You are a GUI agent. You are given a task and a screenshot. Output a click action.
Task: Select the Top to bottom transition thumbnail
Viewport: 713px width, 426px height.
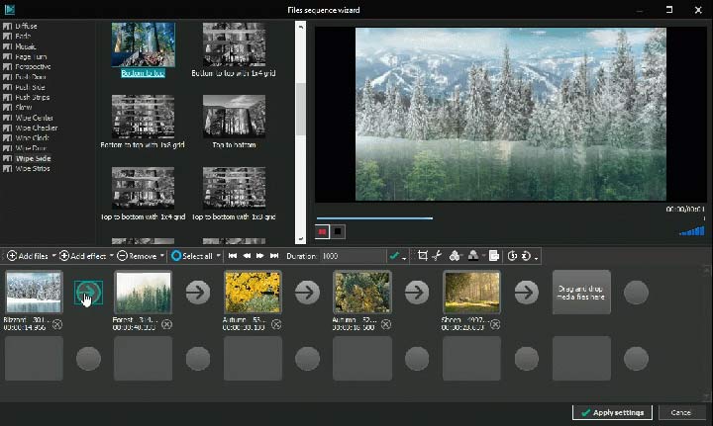[233, 119]
